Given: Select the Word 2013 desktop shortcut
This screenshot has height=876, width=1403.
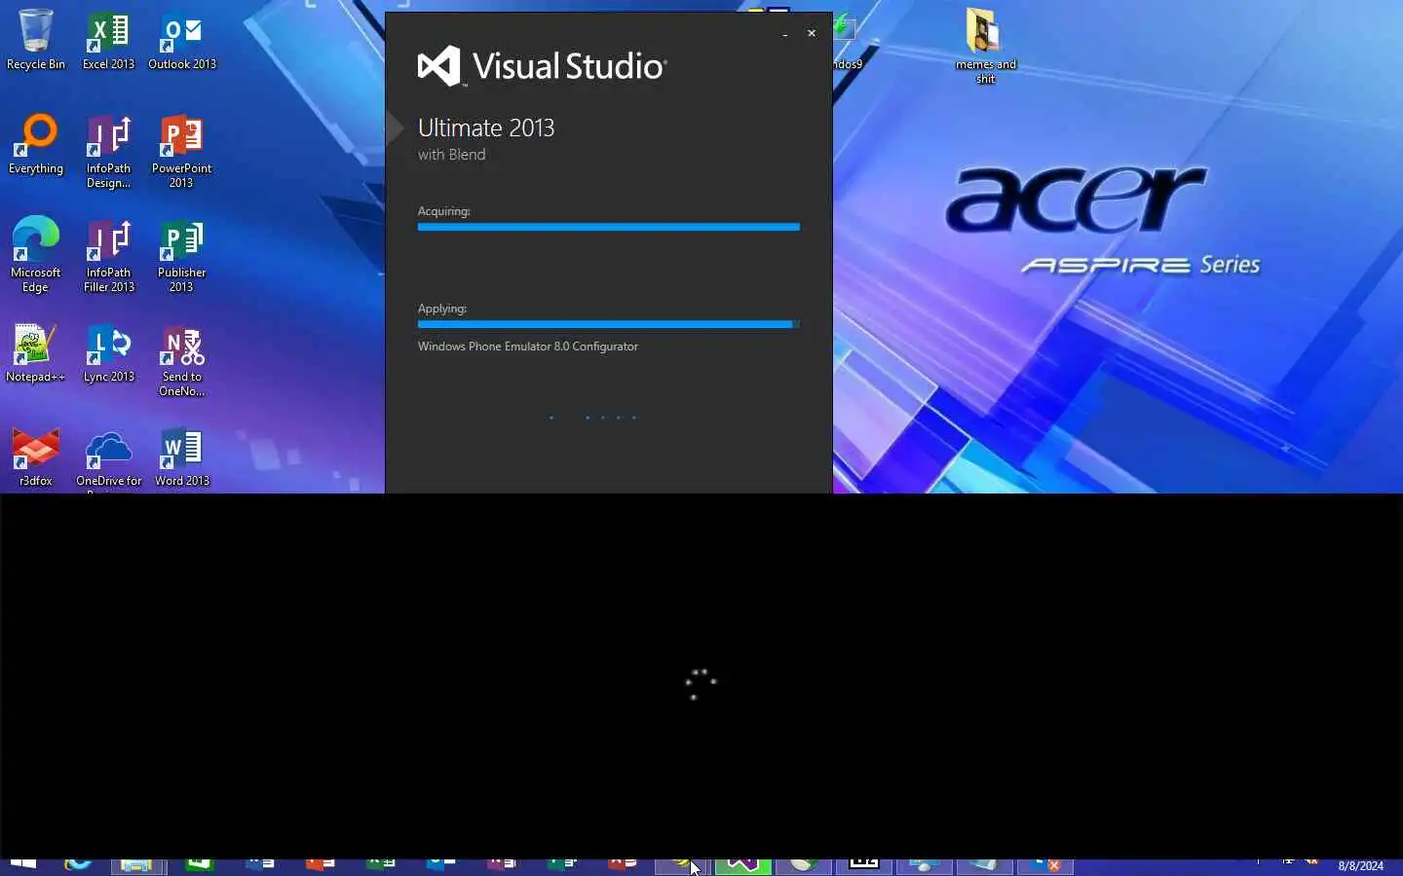Looking at the screenshot, I should (x=182, y=456).
